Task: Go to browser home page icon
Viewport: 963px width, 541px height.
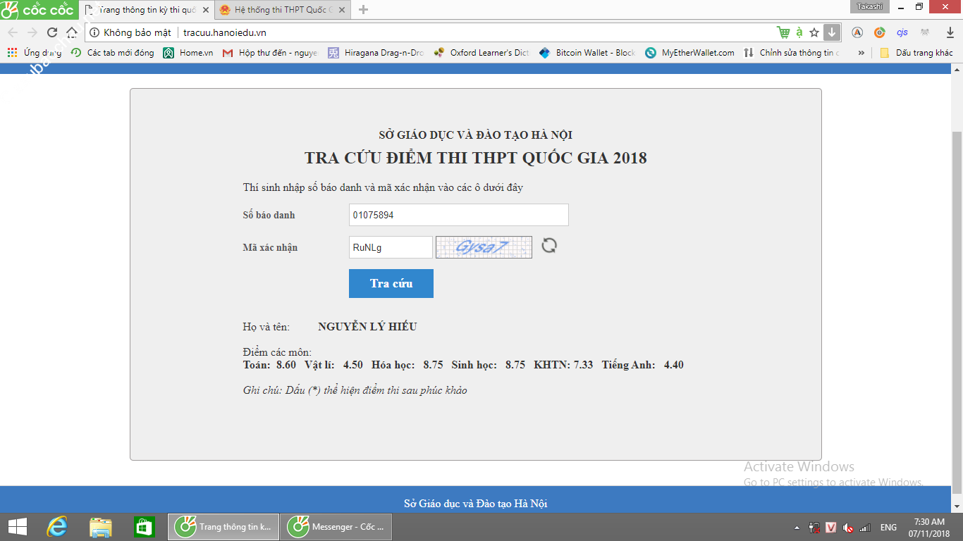Action: point(72,32)
